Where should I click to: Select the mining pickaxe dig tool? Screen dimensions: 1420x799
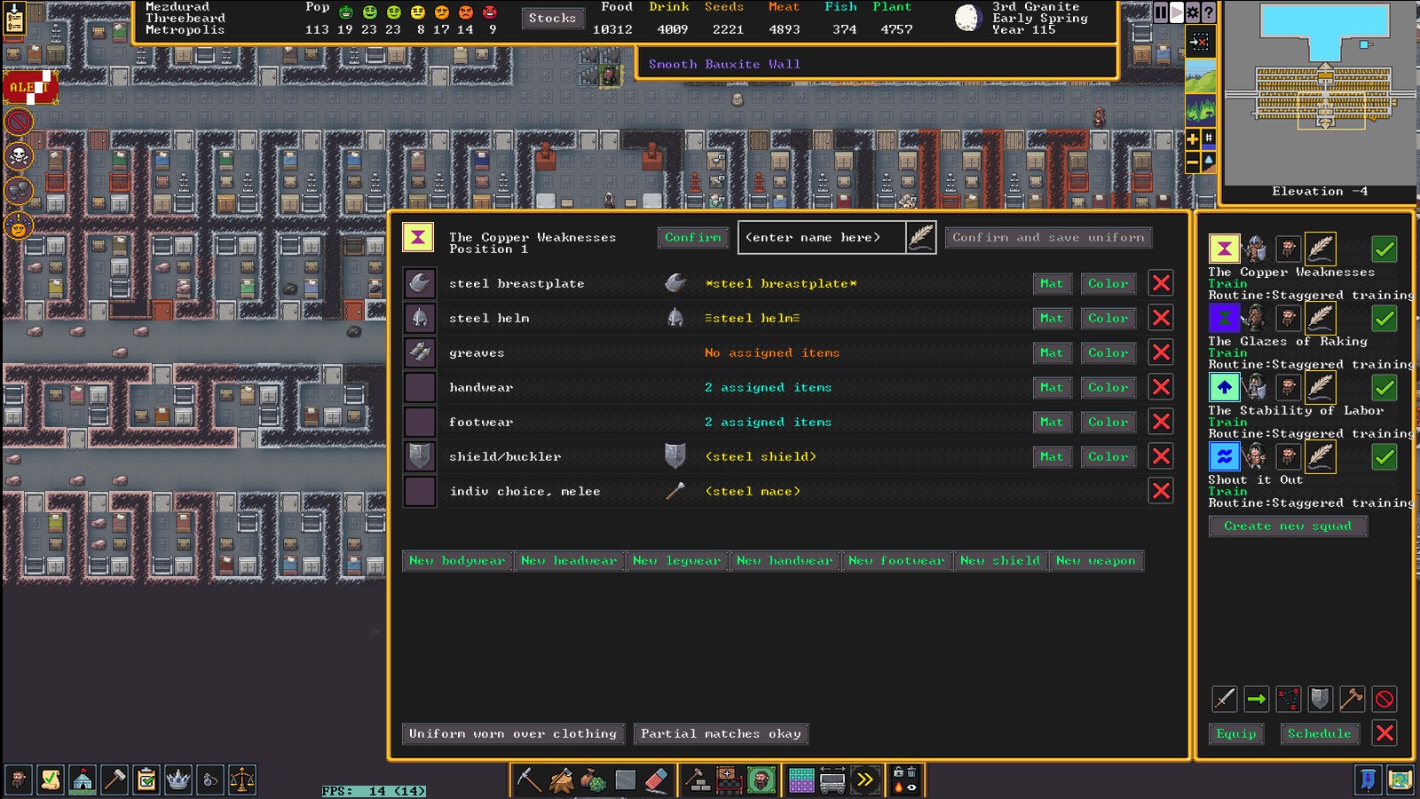coord(529,780)
